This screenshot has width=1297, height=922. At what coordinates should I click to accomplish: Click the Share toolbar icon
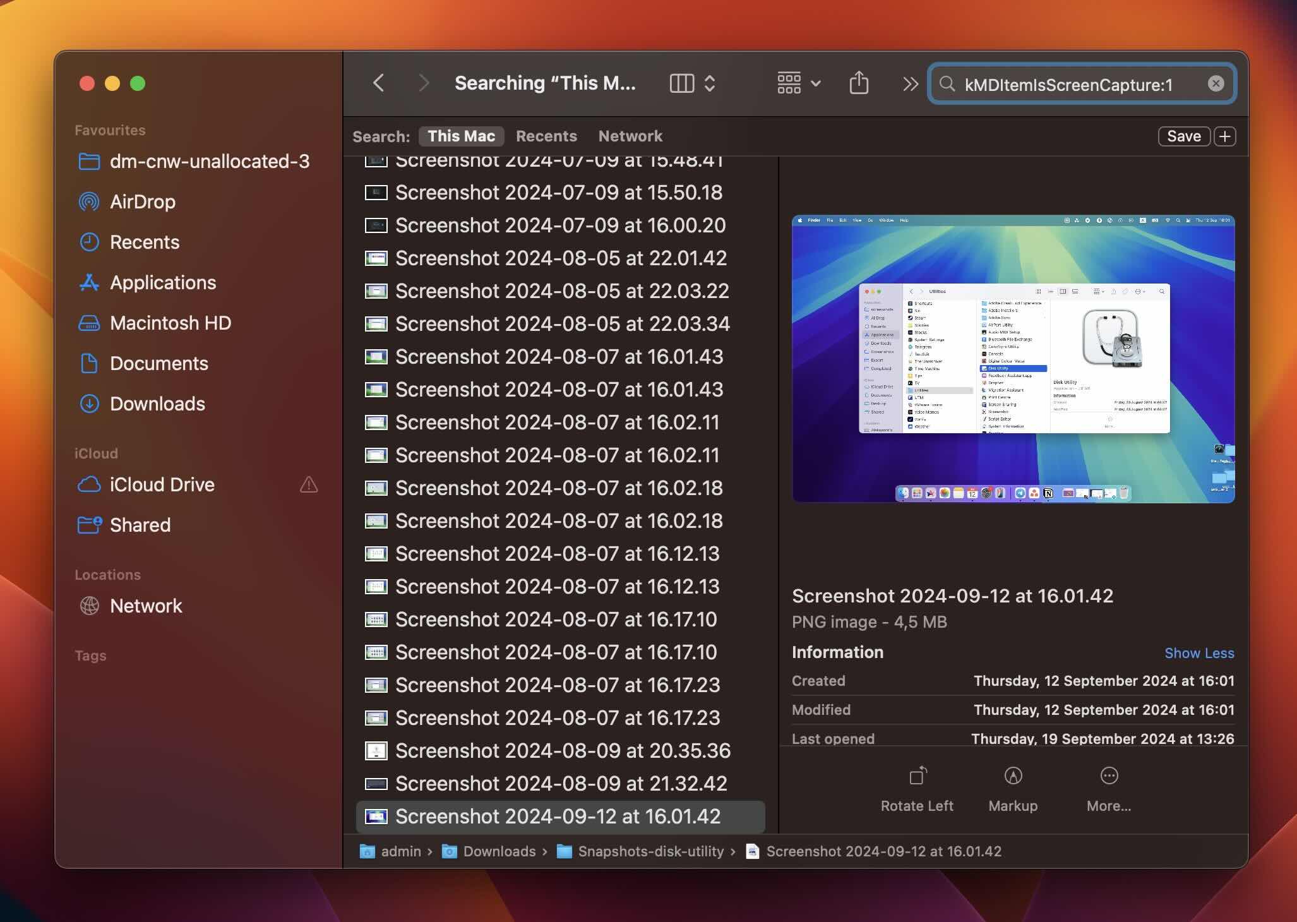point(859,83)
